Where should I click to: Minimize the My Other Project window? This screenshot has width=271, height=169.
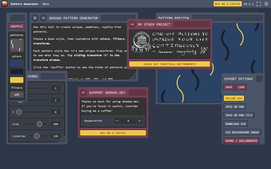click(x=132, y=24)
